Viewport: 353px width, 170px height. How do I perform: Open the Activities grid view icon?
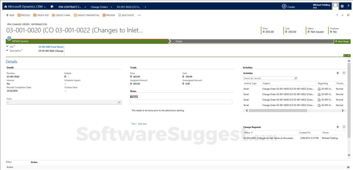344,73
